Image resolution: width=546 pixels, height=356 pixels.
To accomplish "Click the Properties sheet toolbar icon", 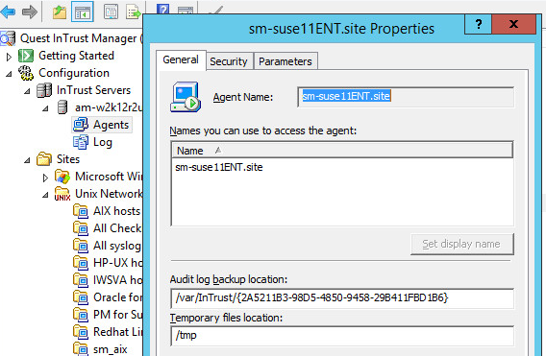I will click(x=111, y=12).
